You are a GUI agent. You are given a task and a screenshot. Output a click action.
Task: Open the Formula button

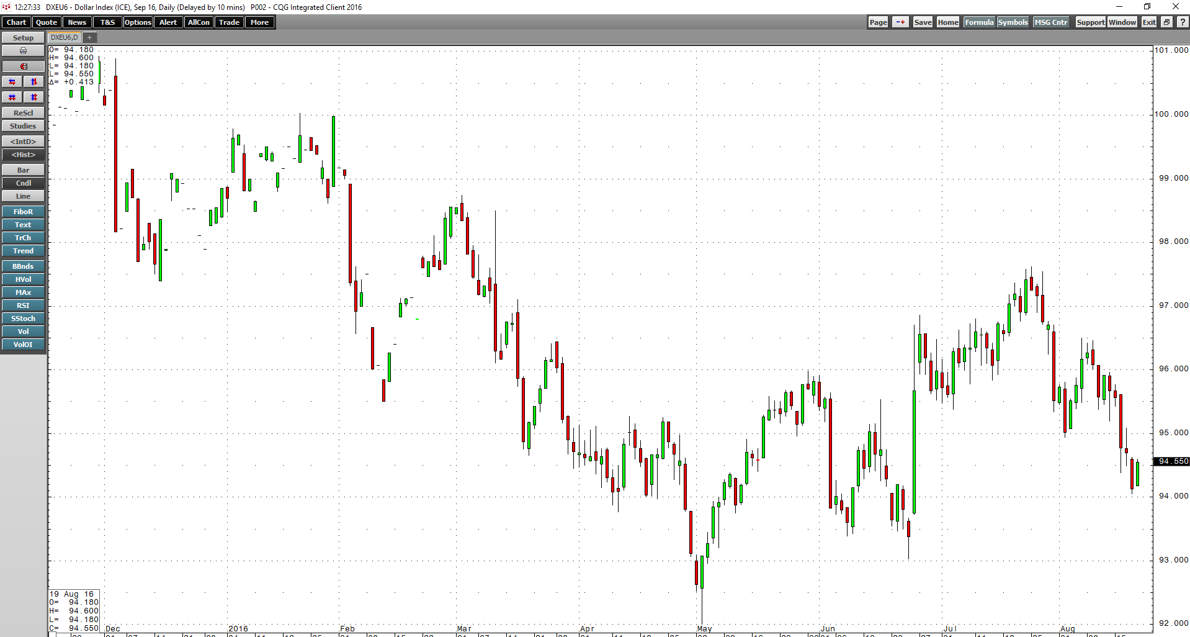coord(979,22)
